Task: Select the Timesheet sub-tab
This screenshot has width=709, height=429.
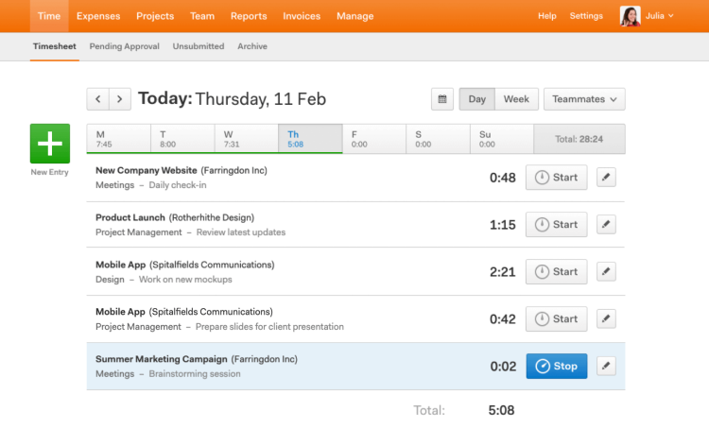Action: pyautogui.click(x=54, y=46)
